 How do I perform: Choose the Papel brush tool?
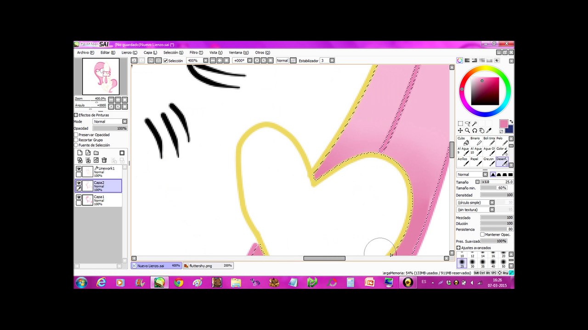(475, 162)
